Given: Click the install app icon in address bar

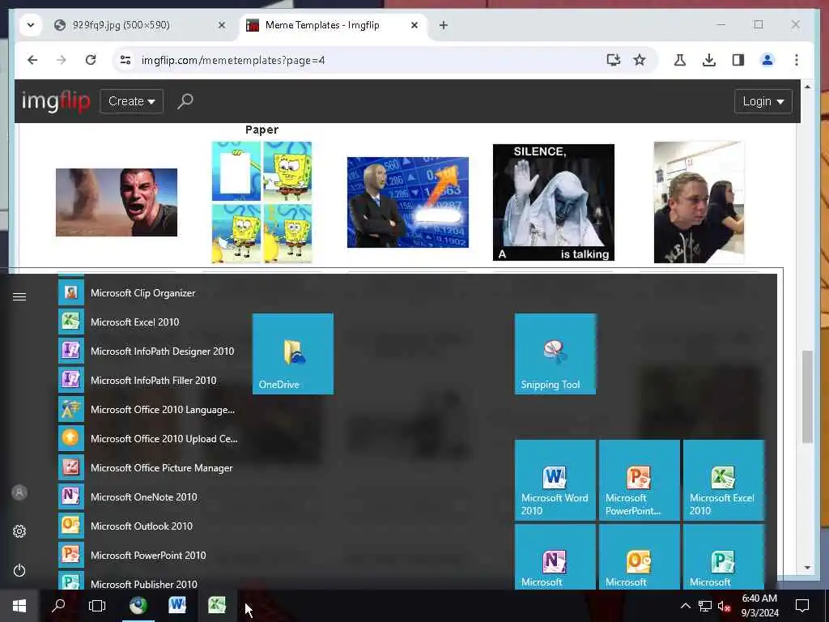Looking at the screenshot, I should [x=614, y=60].
